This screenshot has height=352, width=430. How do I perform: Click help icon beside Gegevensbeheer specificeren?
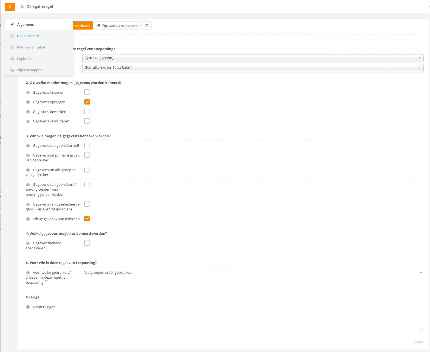28,243
